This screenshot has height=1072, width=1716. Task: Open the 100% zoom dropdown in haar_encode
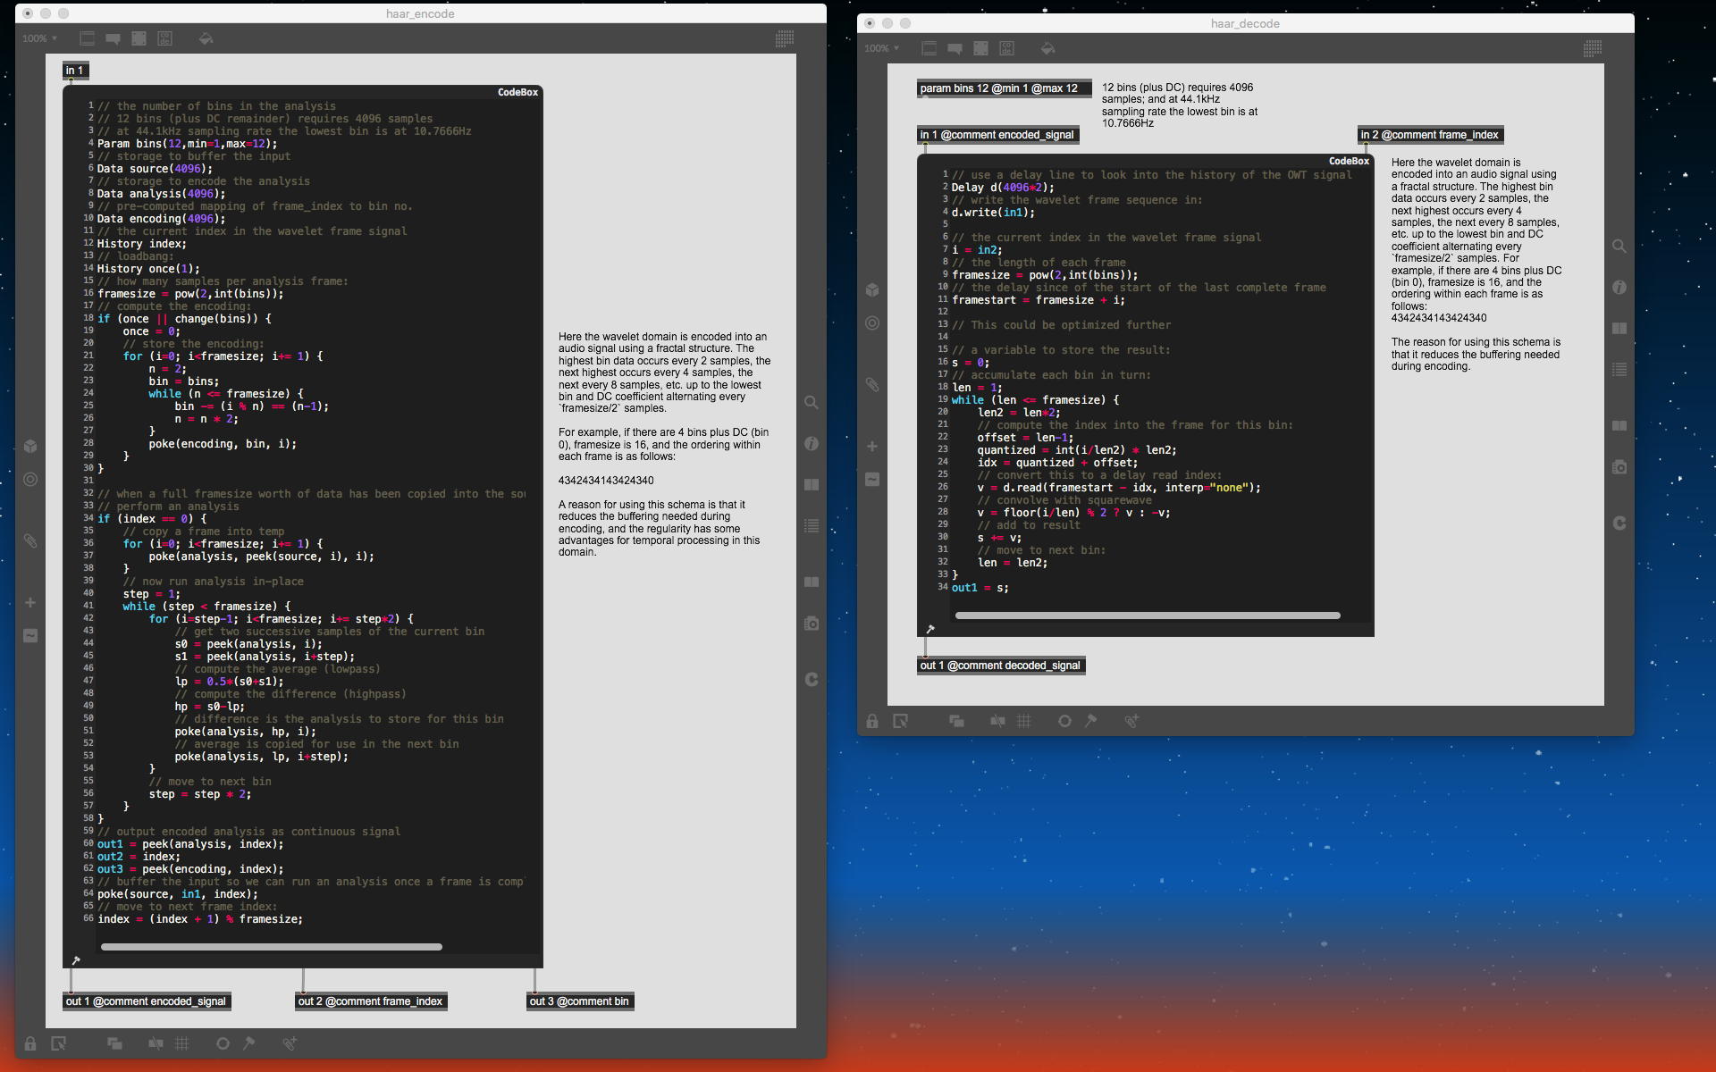point(40,38)
